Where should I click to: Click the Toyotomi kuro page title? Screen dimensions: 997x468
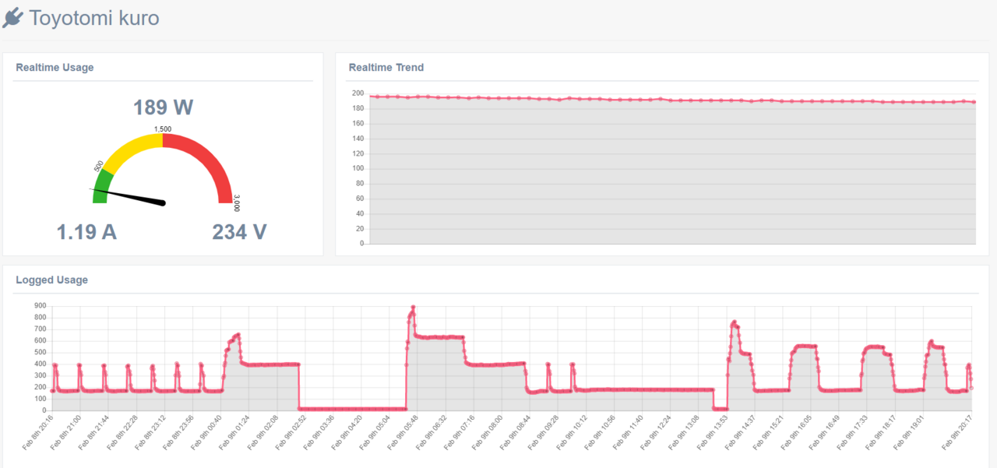click(93, 18)
